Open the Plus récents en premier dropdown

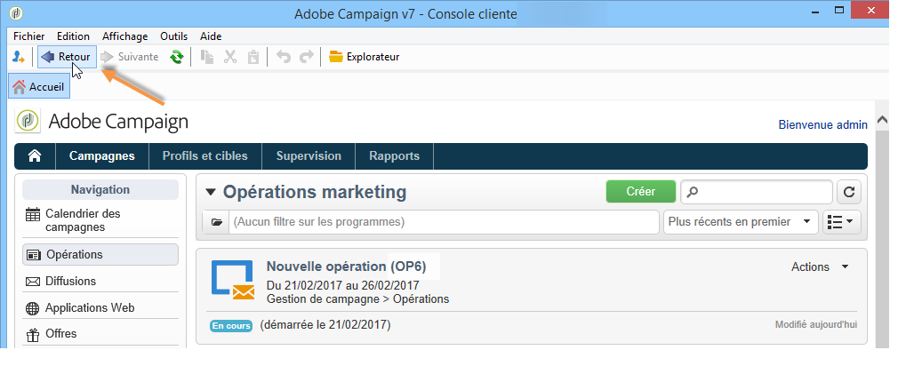741,221
